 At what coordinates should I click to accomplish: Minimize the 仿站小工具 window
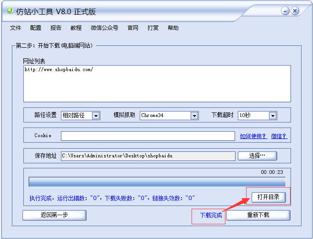[285, 11]
